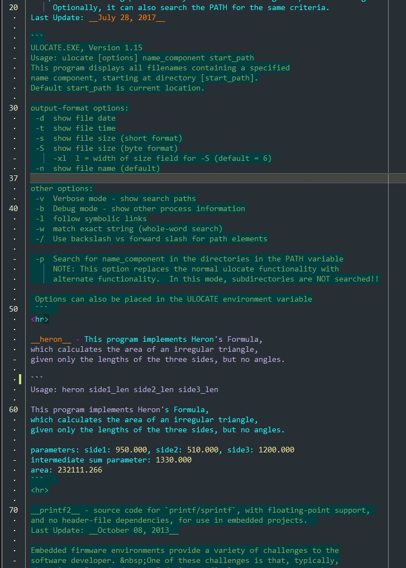
Task: Click the 'output-format options:' heading line
Action: pyautogui.click(x=80, y=108)
